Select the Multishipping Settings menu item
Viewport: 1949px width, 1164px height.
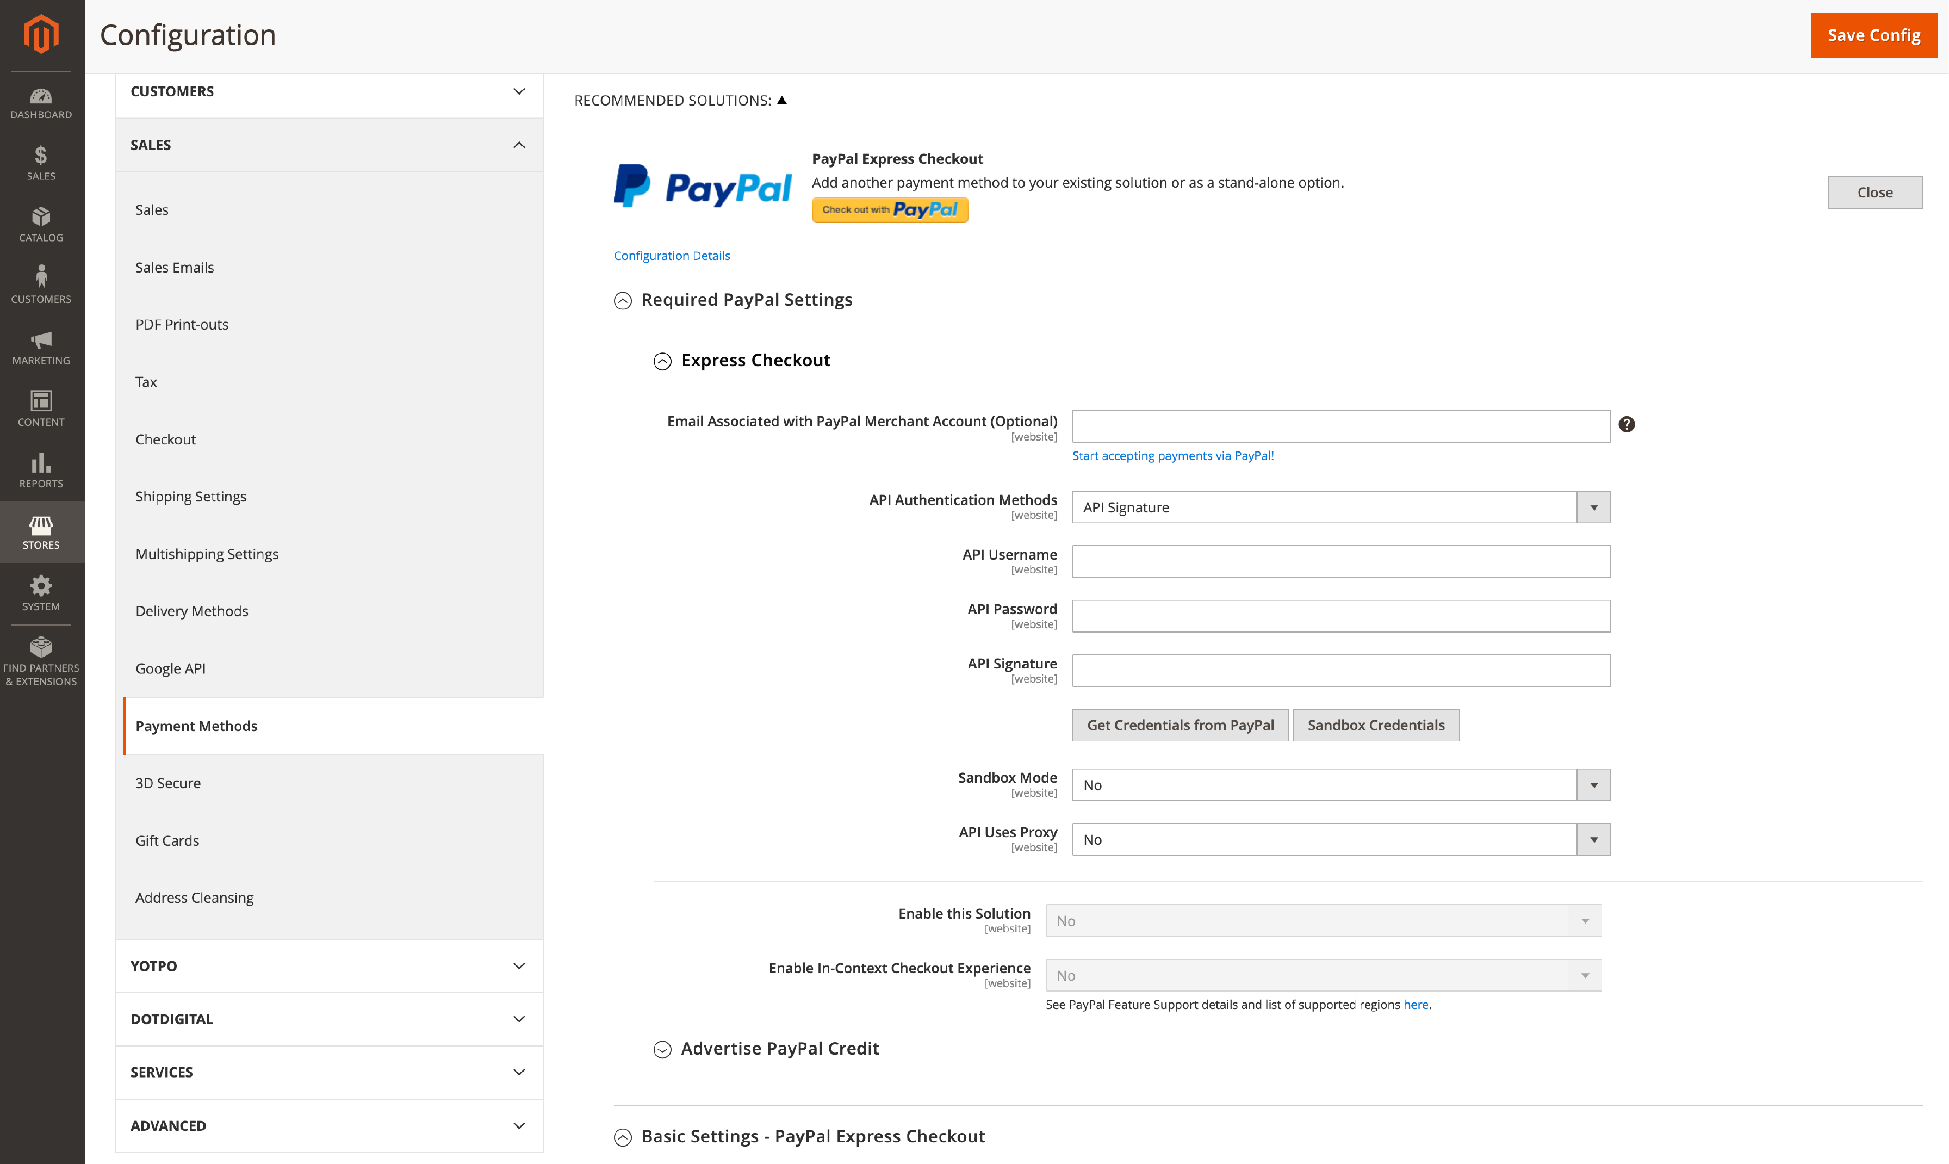point(207,554)
